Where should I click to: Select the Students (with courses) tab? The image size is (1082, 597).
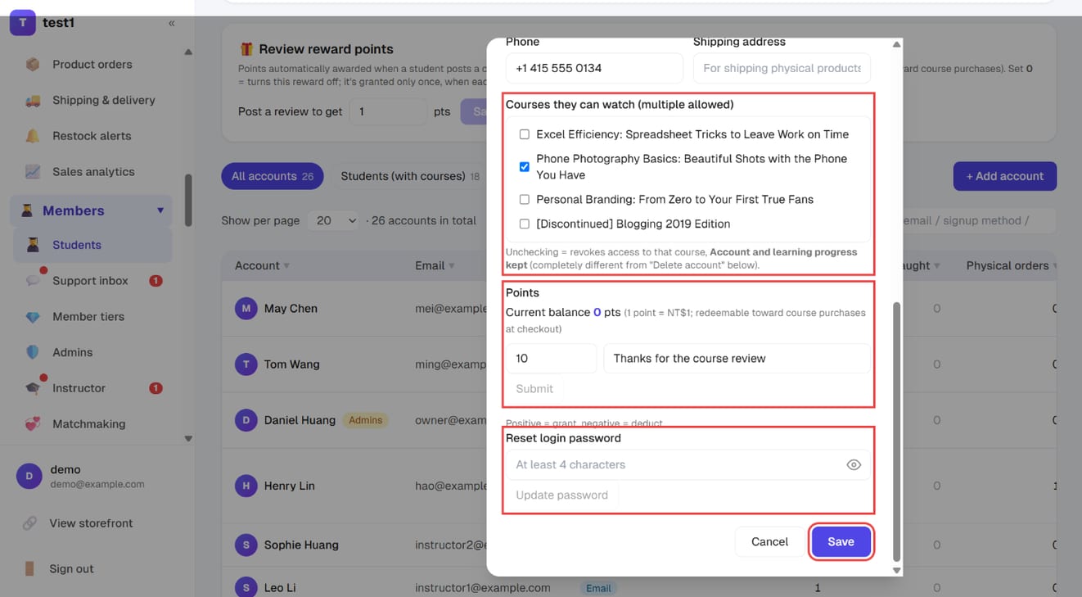[410, 176]
